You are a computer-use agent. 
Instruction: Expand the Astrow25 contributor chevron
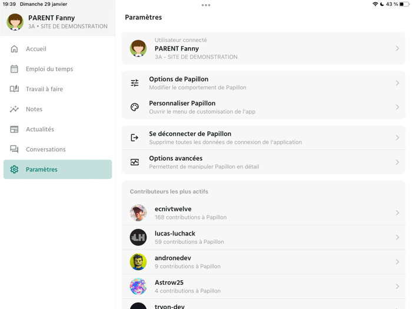[397, 287]
